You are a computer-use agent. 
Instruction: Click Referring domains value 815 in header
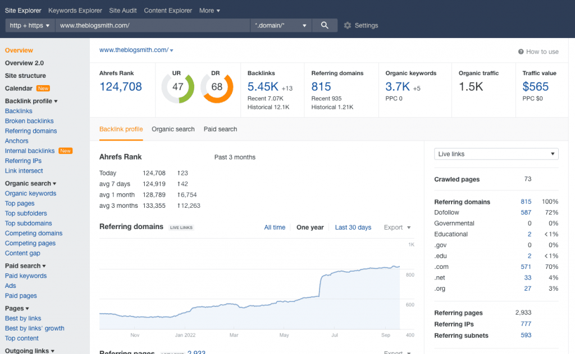321,87
